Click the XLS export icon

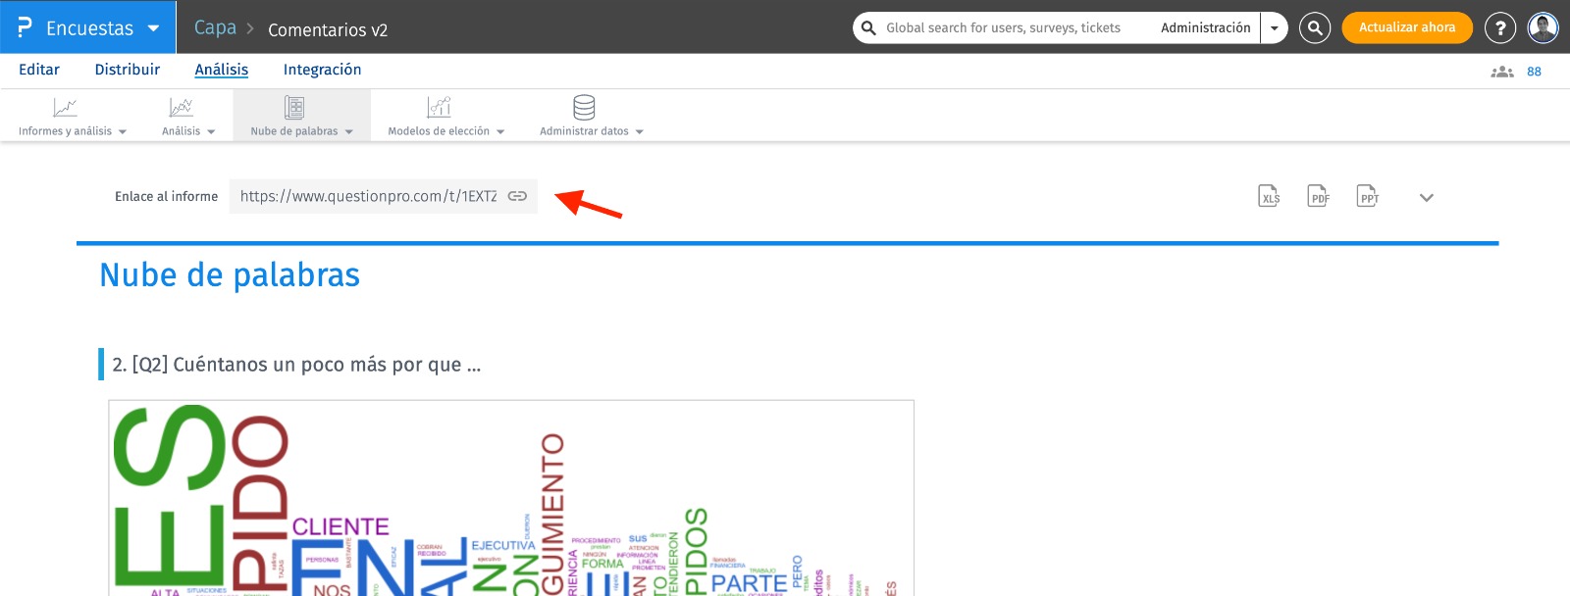tap(1270, 196)
